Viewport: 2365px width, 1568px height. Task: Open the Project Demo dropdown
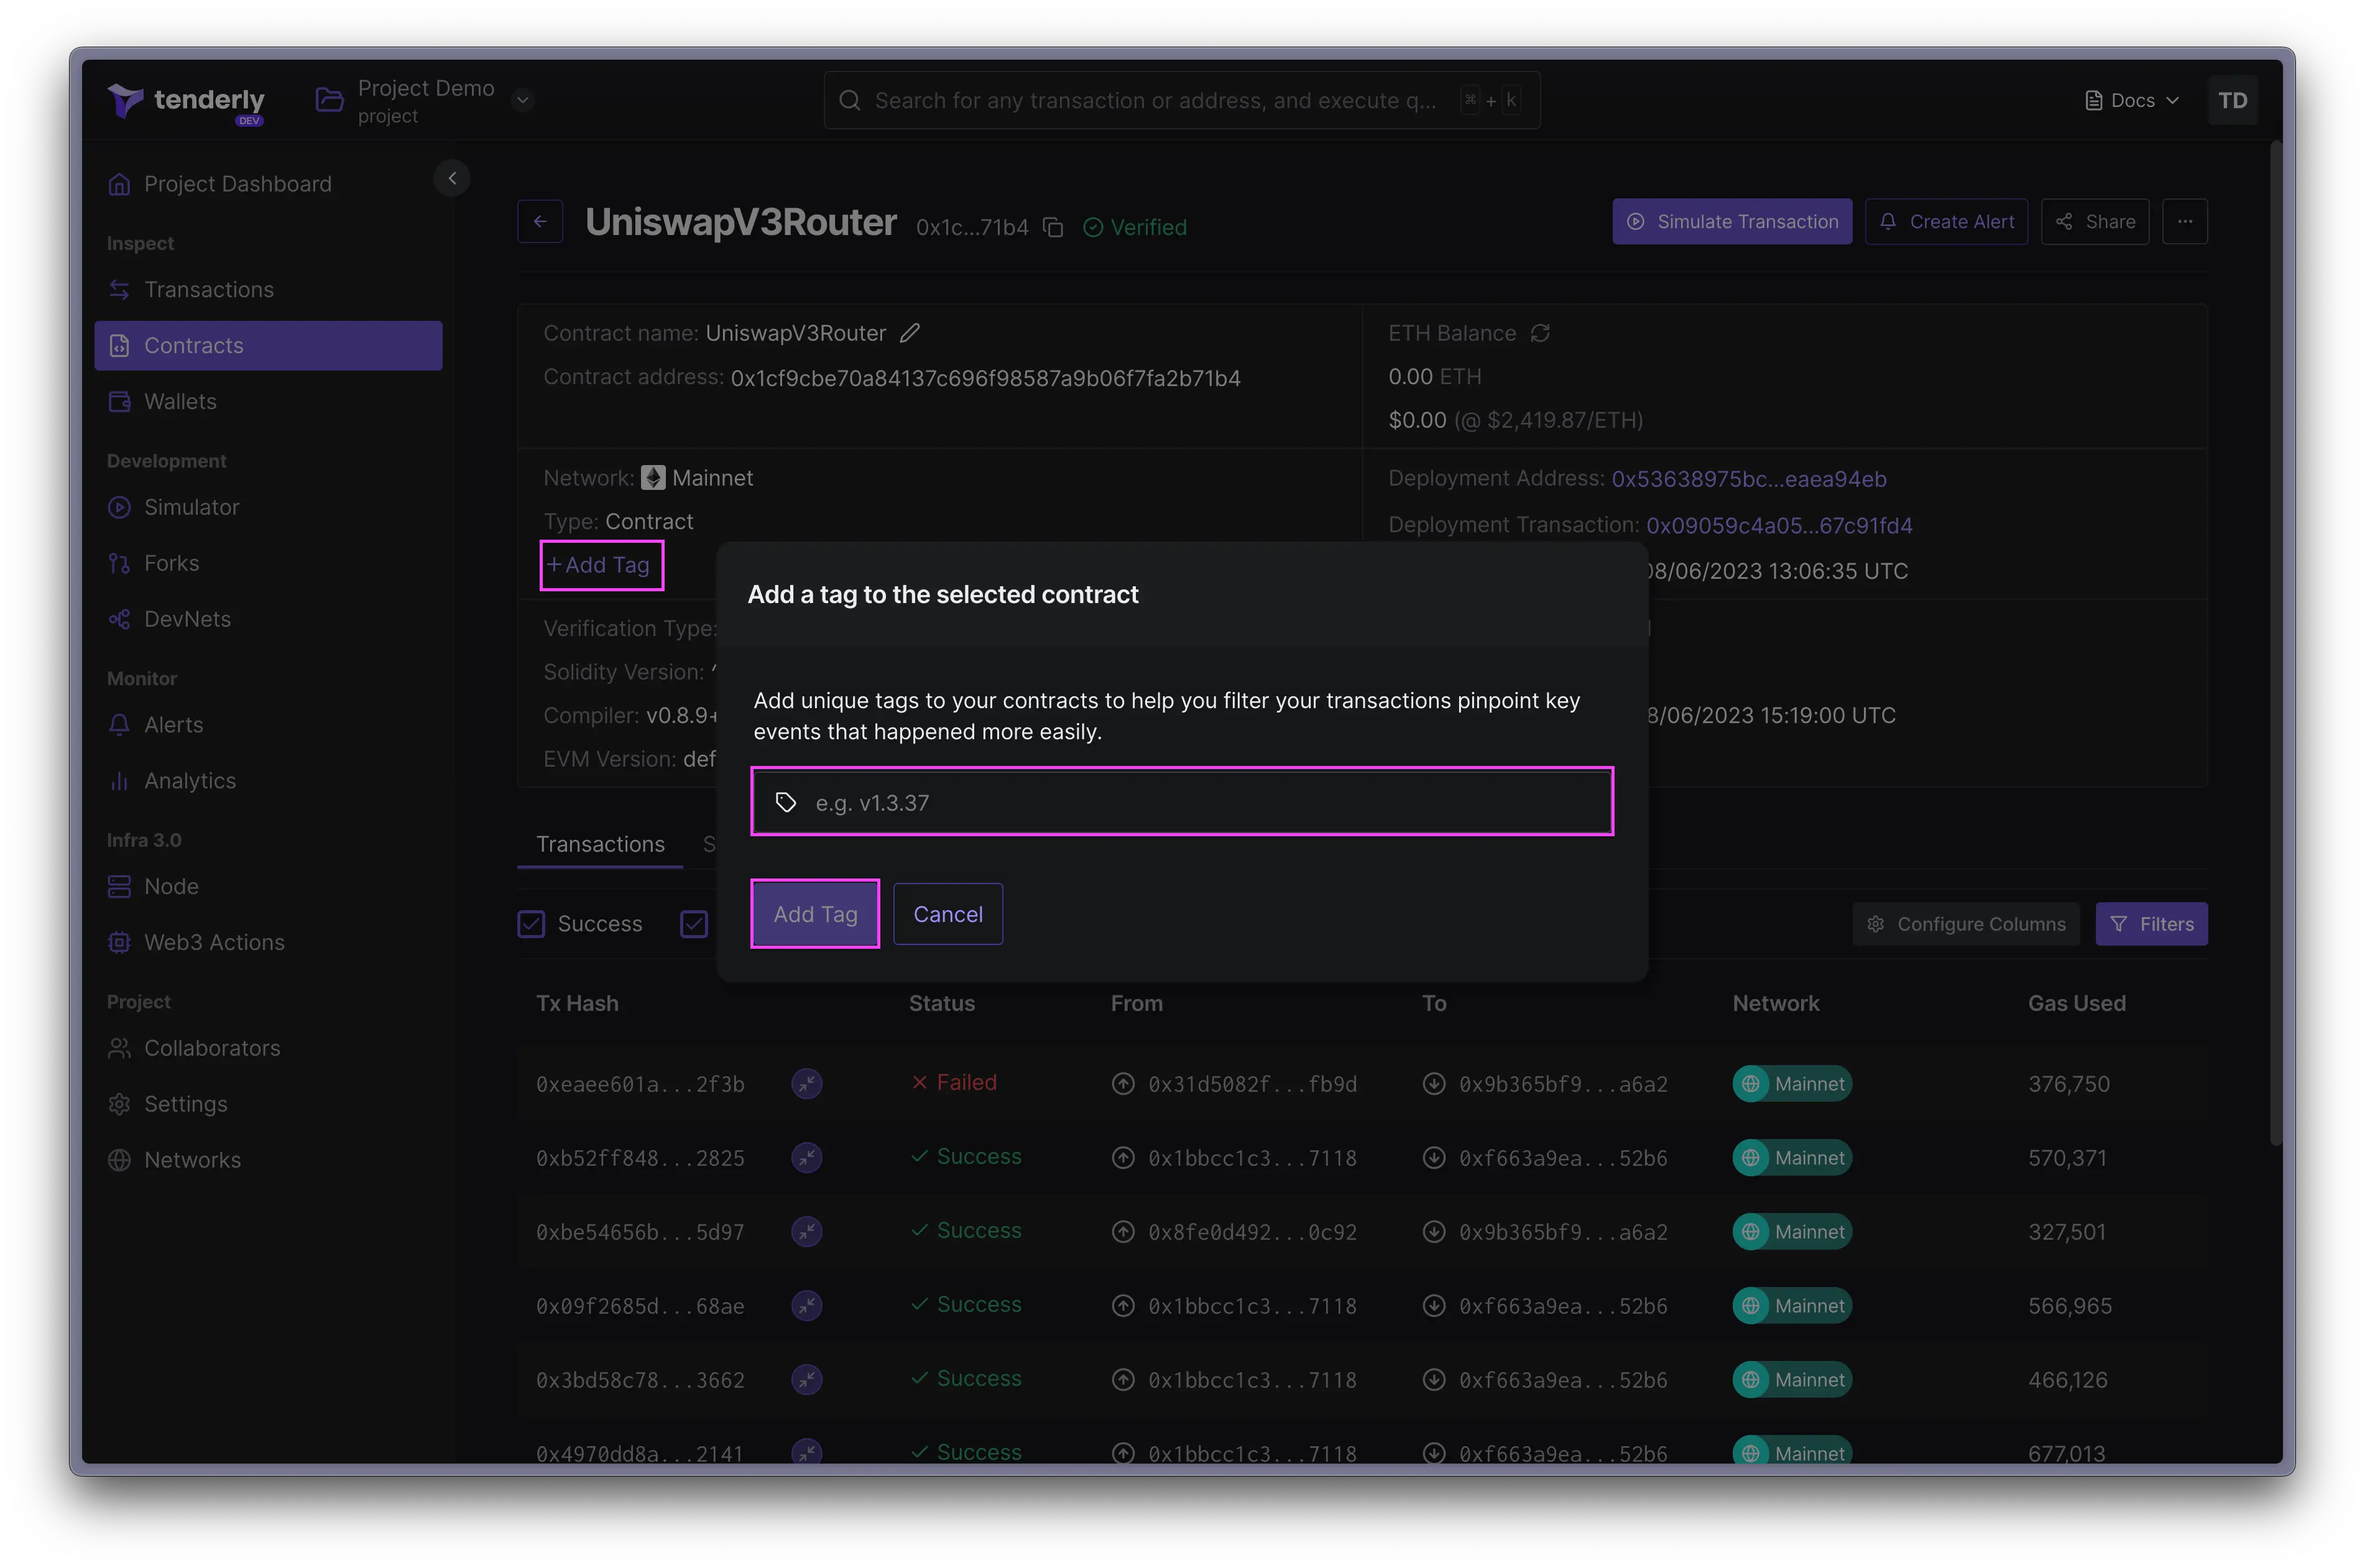[522, 100]
